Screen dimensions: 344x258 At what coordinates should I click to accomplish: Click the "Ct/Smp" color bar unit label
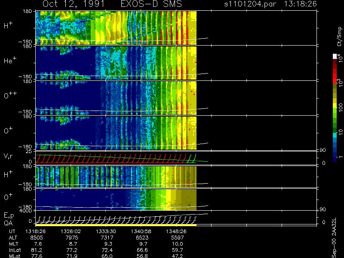[x=339, y=37]
